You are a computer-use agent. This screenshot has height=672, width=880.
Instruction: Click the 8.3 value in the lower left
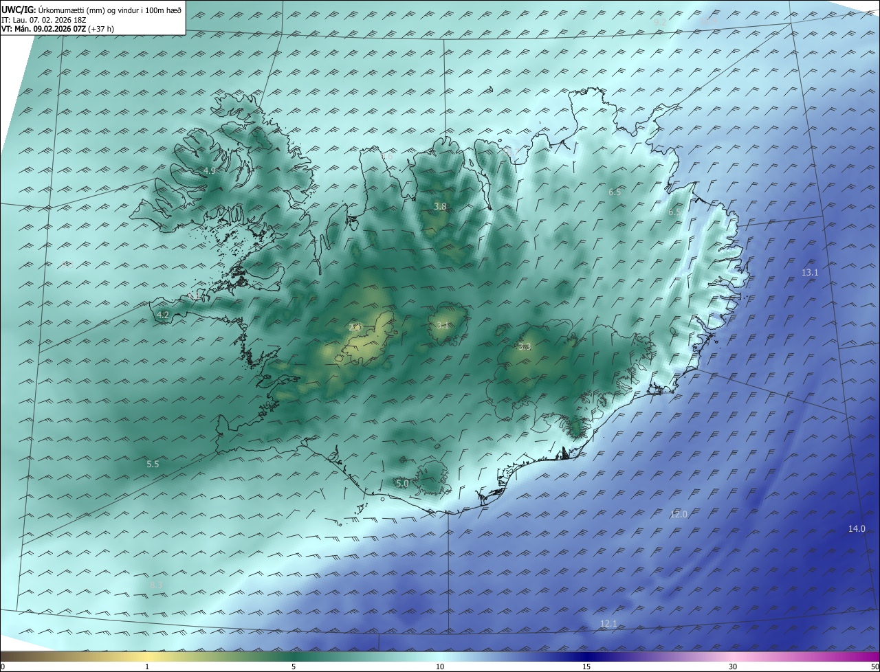tap(156, 585)
